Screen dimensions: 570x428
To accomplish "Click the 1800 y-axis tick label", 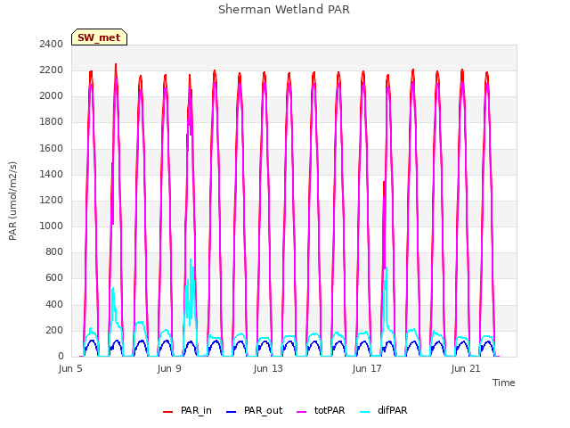I will click(52, 122).
